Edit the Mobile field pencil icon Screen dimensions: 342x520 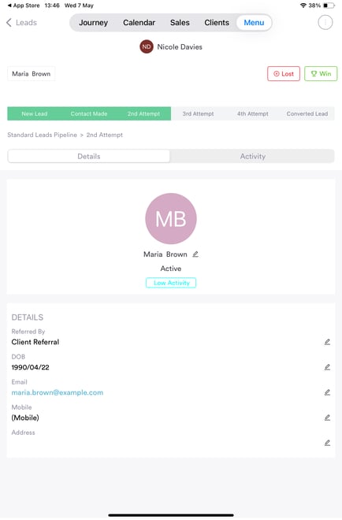click(327, 418)
